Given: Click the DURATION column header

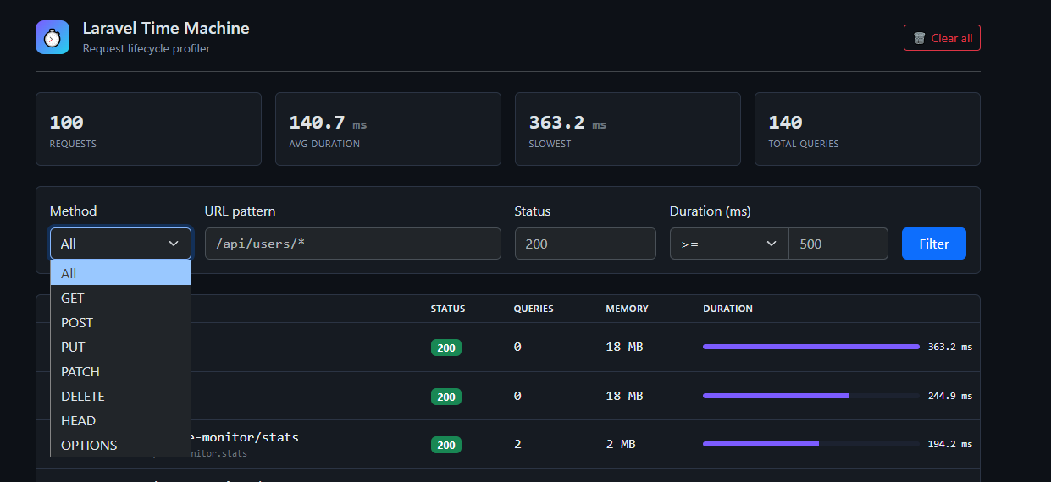Looking at the screenshot, I should point(727,309).
